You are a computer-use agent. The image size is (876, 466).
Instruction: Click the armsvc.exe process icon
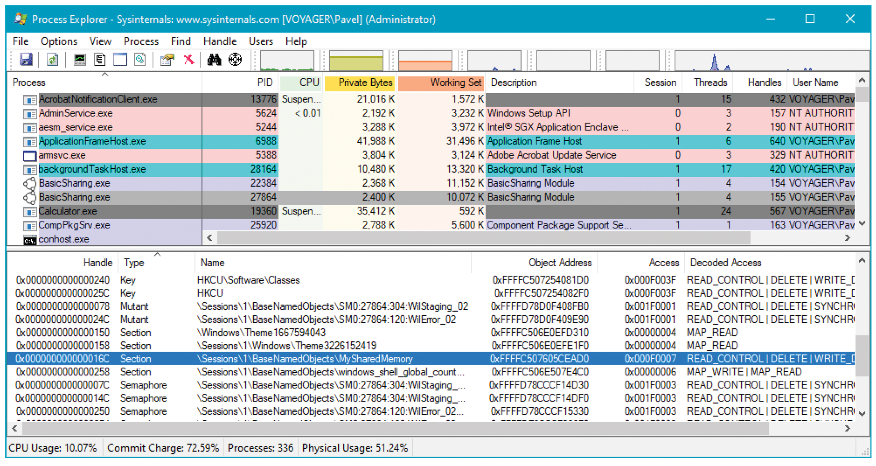pos(30,156)
